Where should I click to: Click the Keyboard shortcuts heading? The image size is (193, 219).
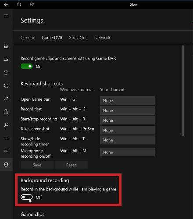point(42,84)
